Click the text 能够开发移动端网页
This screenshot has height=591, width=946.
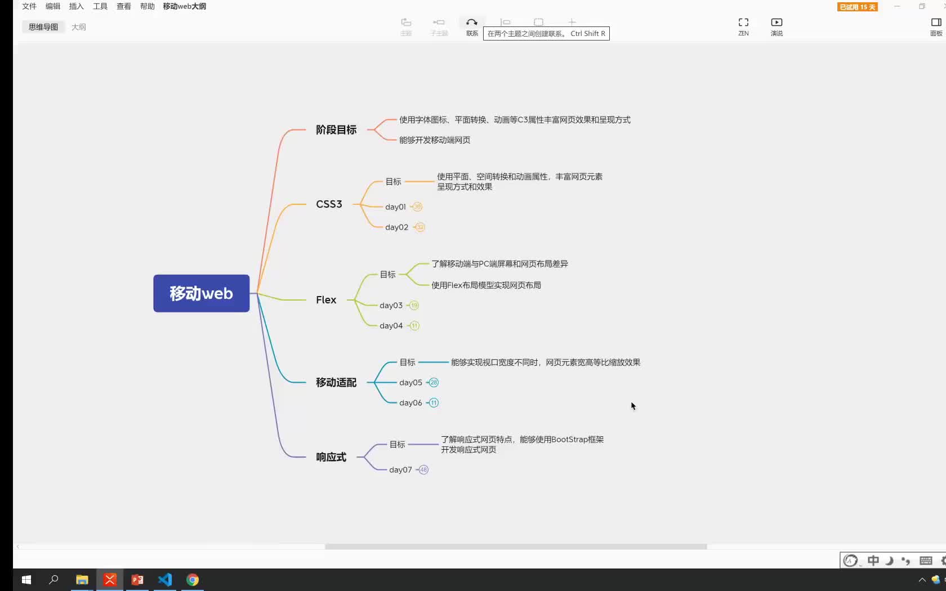click(x=435, y=140)
